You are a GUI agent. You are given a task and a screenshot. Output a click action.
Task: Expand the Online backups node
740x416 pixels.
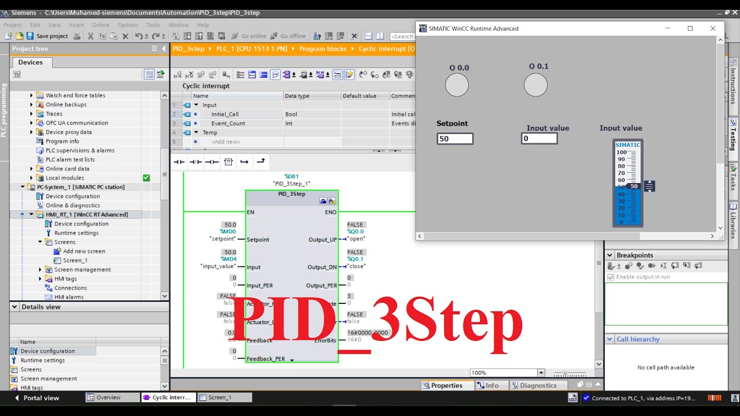pos(32,105)
